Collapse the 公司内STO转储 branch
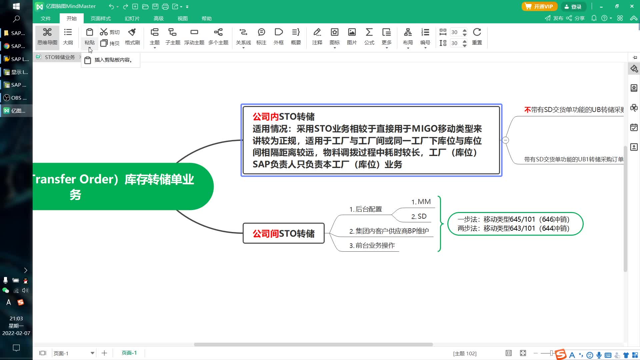 pos(505,140)
